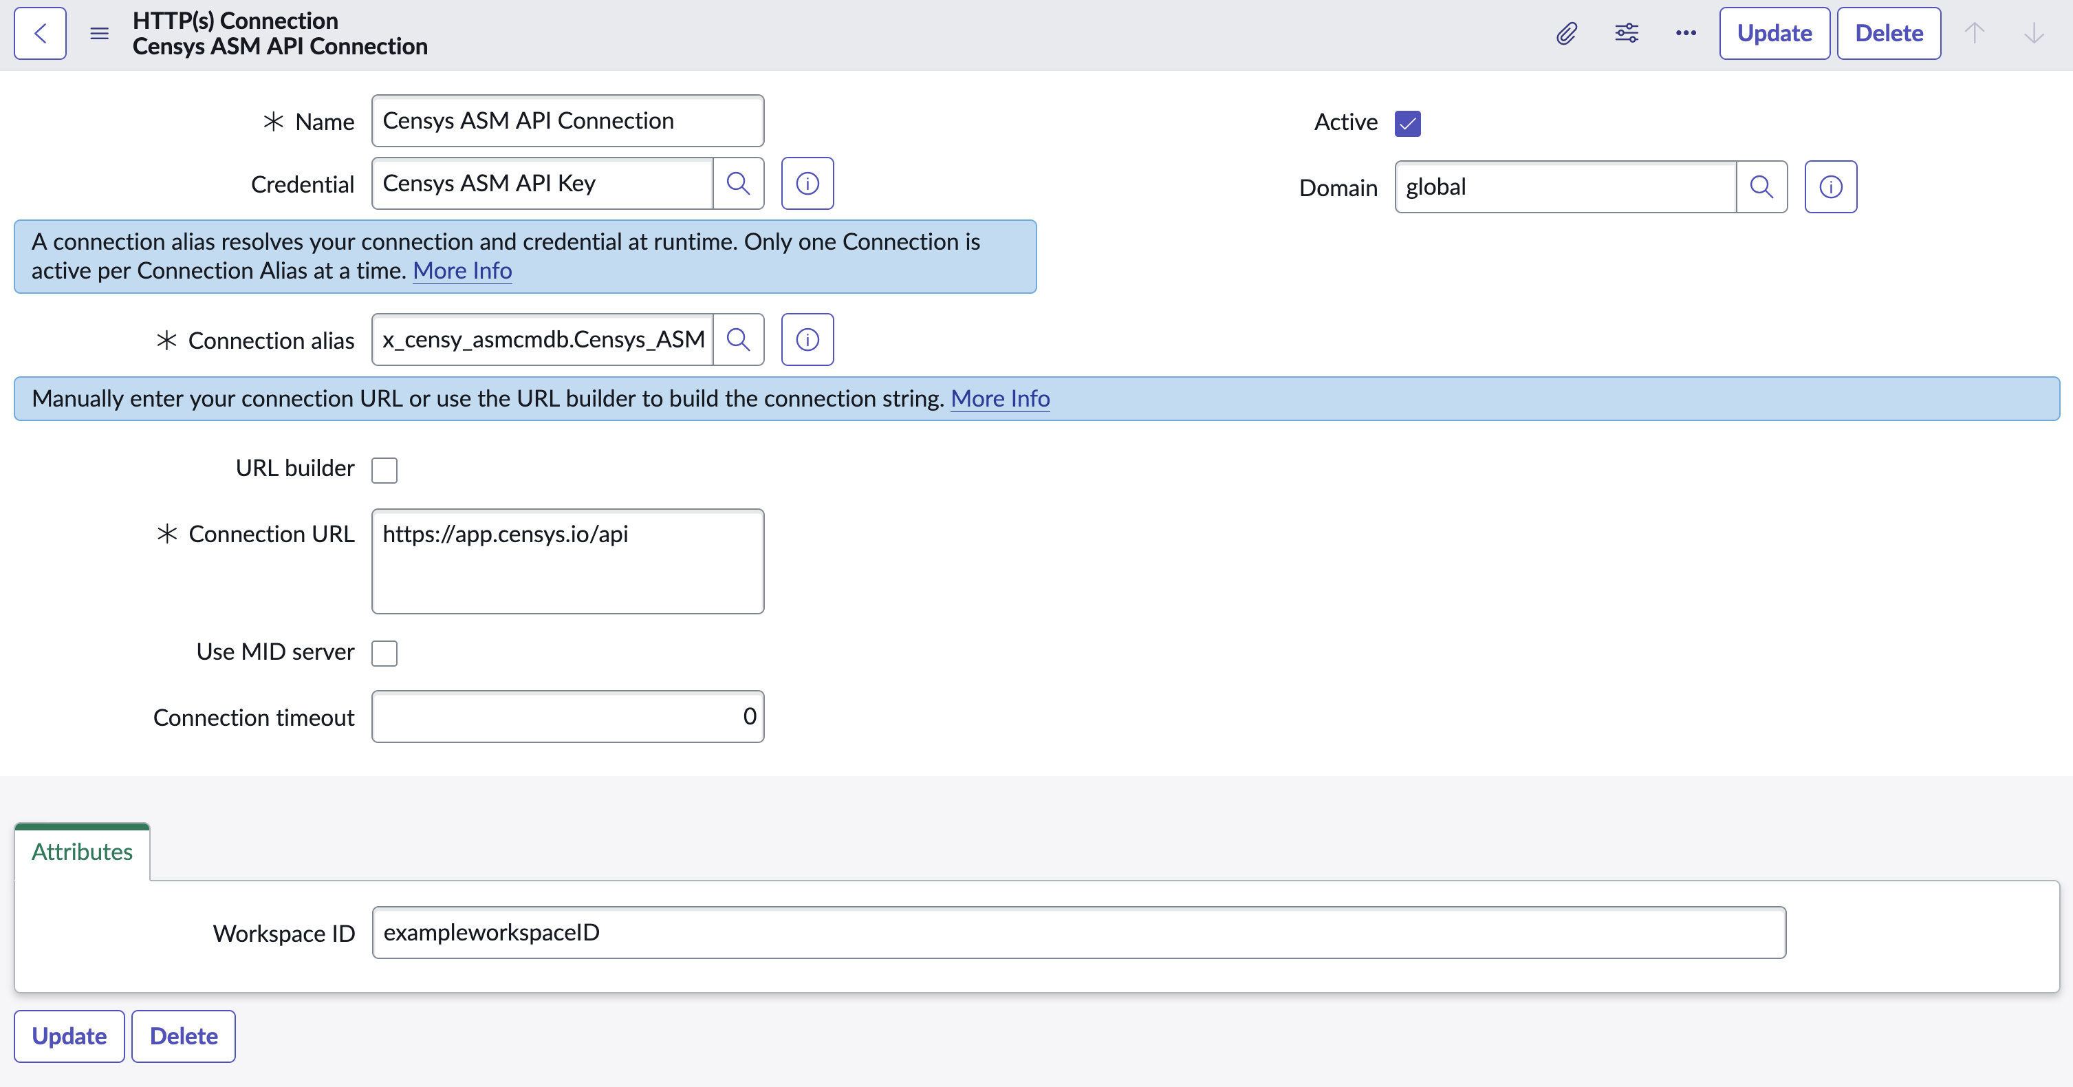Screen dimensions: 2073x1087
Task: Open personalize form settings sliders icon
Action: pyautogui.click(x=1627, y=33)
